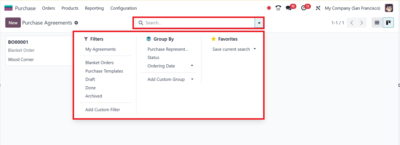400x145 pixels.
Task: Click the red recording indicator dot
Action: pos(269,8)
